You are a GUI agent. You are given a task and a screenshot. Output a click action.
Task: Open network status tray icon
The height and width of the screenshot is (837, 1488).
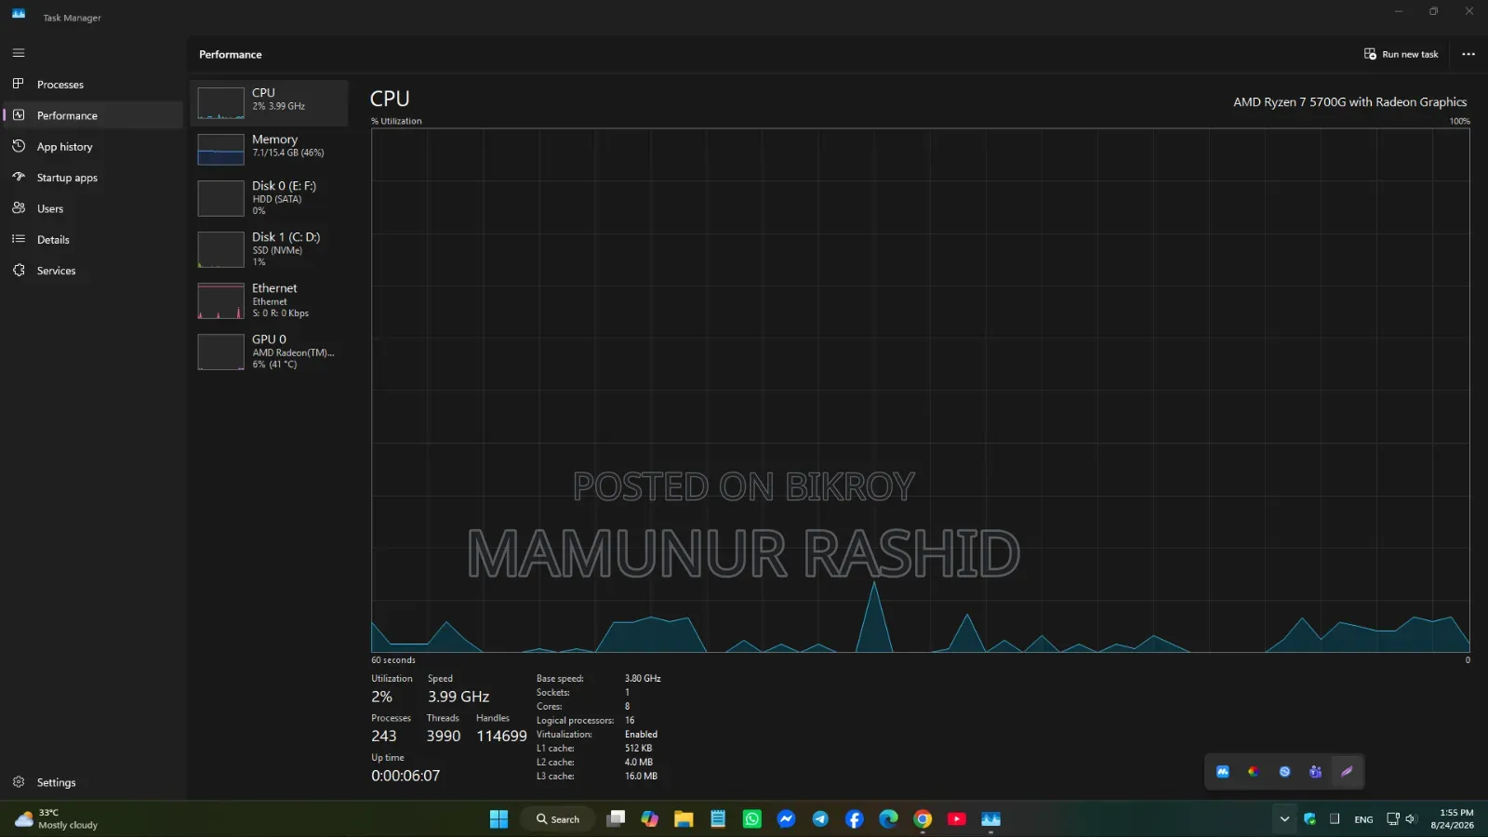[1393, 819]
